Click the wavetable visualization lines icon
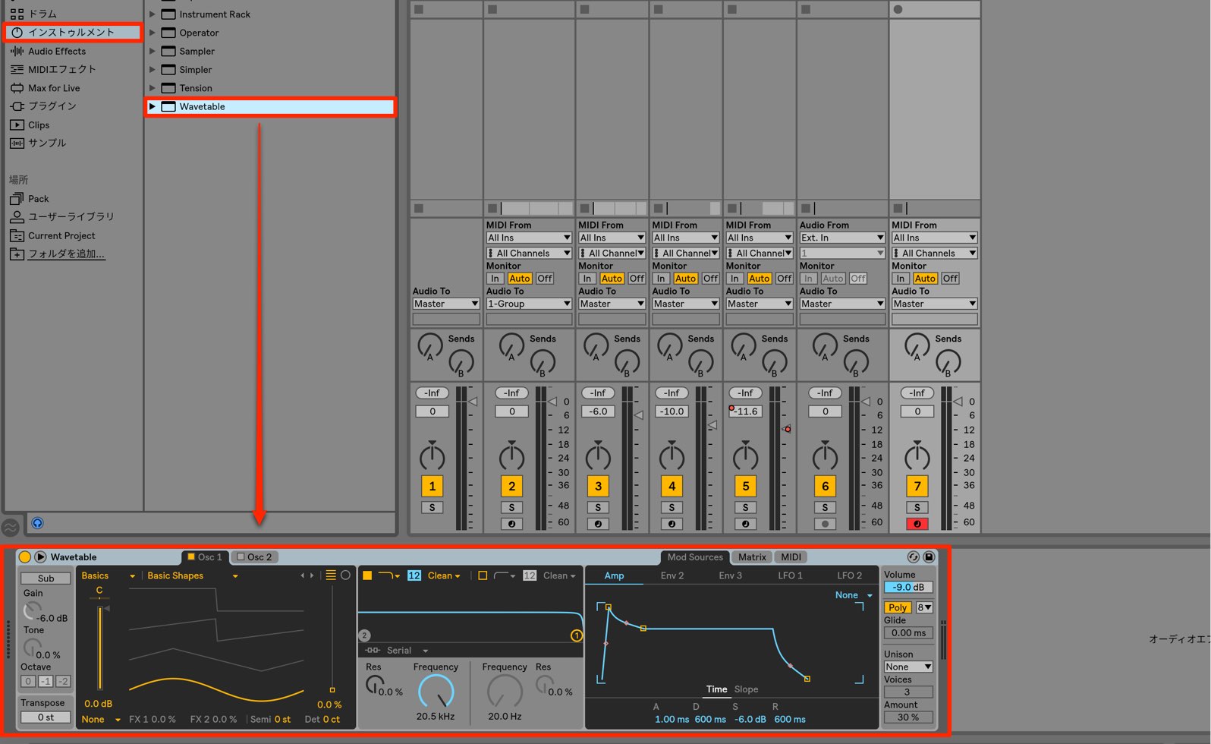1211x744 pixels. [331, 575]
